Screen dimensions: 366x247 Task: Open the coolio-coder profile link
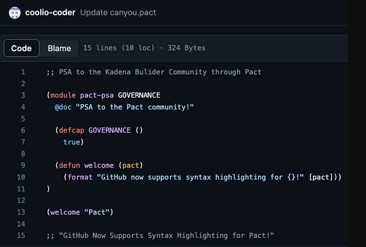(x=50, y=13)
